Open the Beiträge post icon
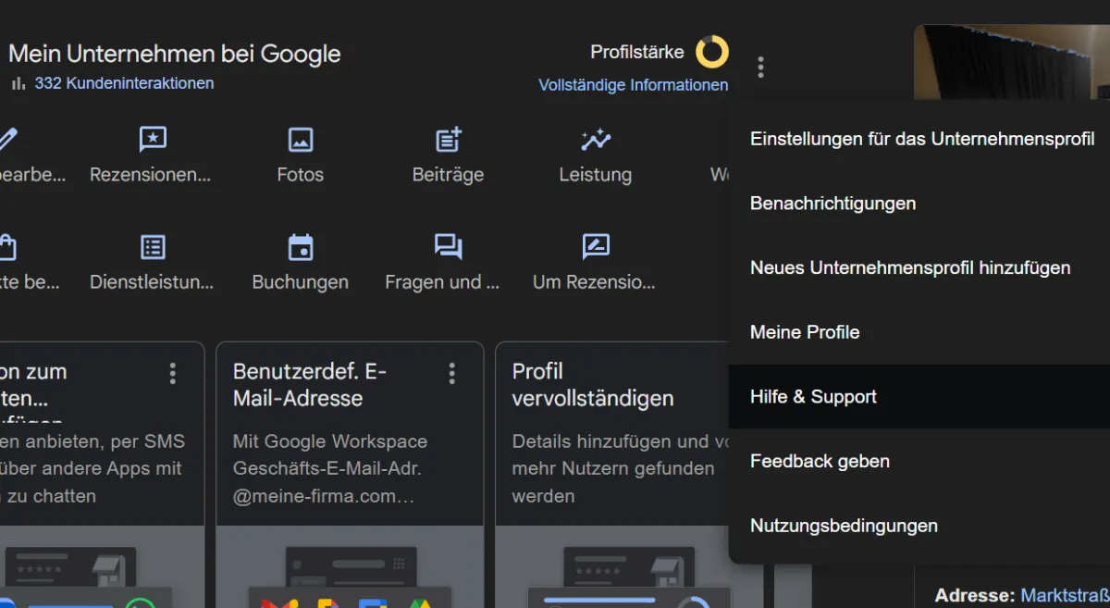Screen dimensions: 1110x608 coord(449,140)
